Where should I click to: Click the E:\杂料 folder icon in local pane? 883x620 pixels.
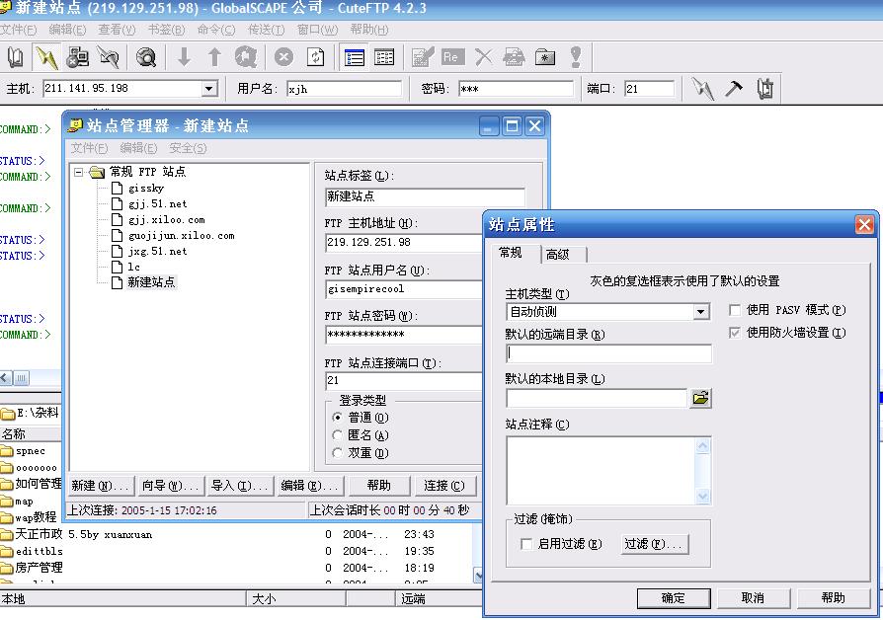[7, 414]
